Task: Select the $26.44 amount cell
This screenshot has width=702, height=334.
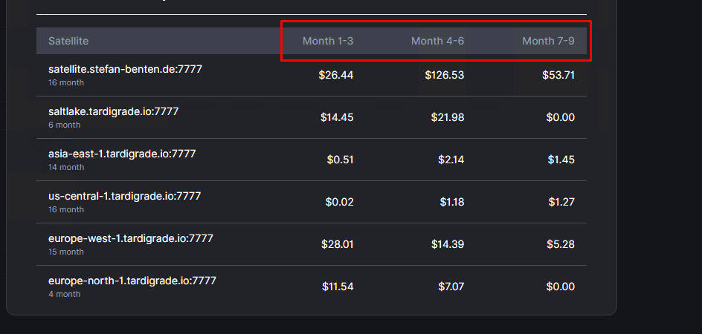Action: 336,75
